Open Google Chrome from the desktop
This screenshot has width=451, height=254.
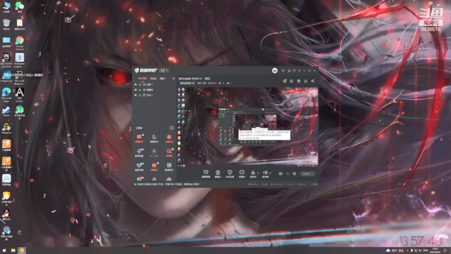pos(20,43)
